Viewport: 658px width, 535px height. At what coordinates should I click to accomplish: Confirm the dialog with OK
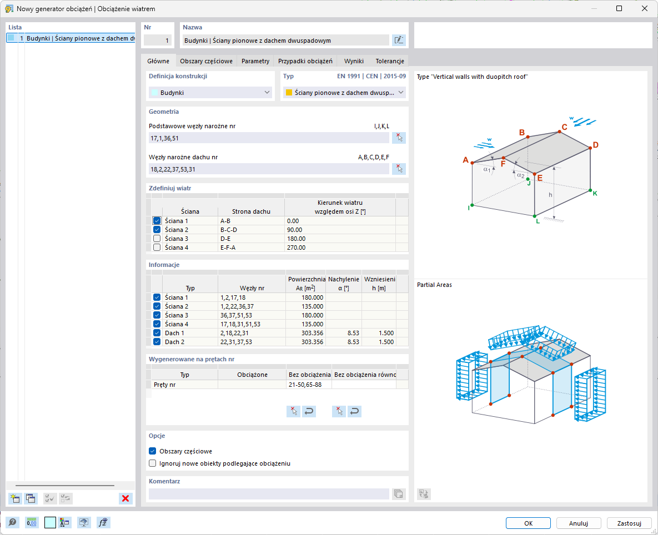(x=528, y=523)
